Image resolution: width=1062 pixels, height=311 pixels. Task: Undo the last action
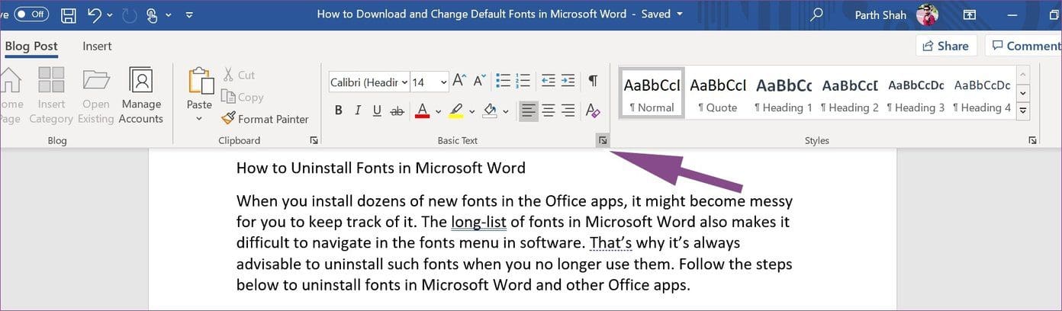(x=95, y=14)
